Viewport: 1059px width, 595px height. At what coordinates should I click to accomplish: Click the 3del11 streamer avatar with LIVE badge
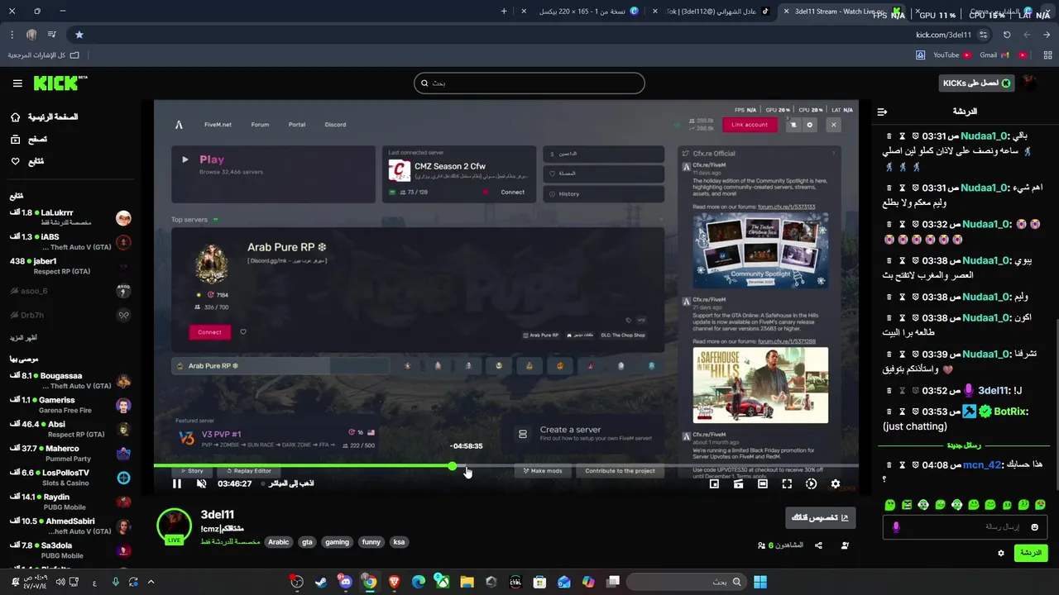point(174,526)
